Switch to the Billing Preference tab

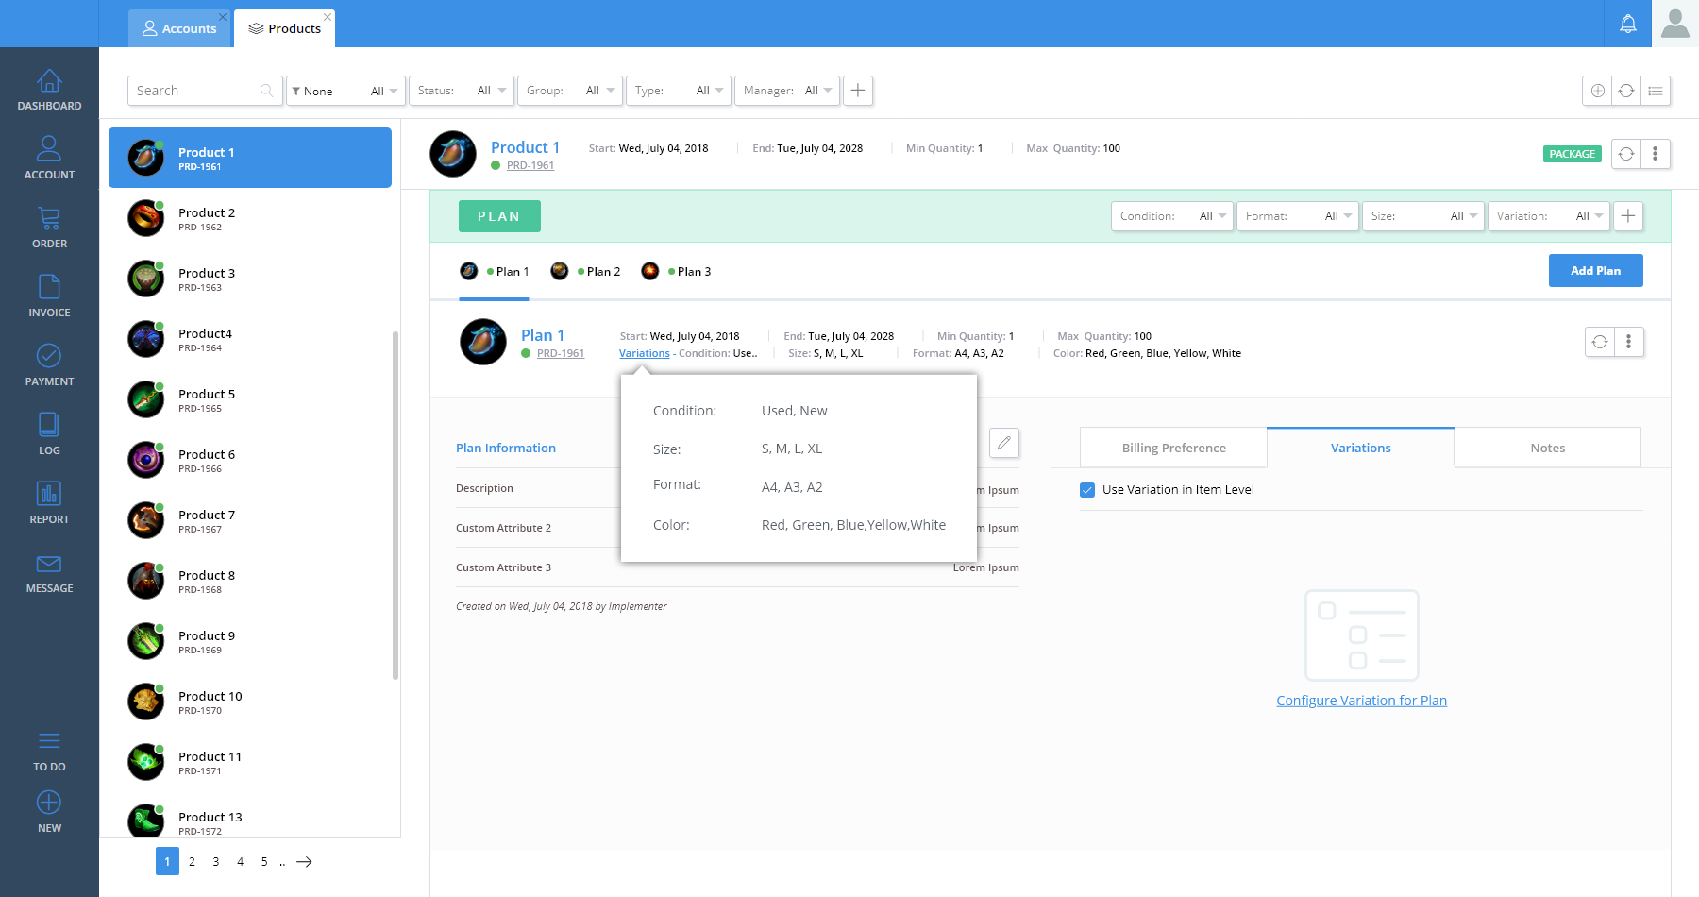[x=1173, y=448]
